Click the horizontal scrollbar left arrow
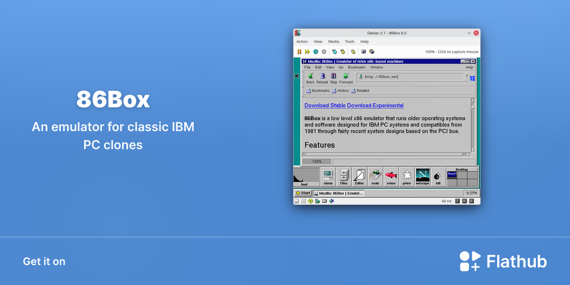Screen dimensions: 570x285 (304, 154)
